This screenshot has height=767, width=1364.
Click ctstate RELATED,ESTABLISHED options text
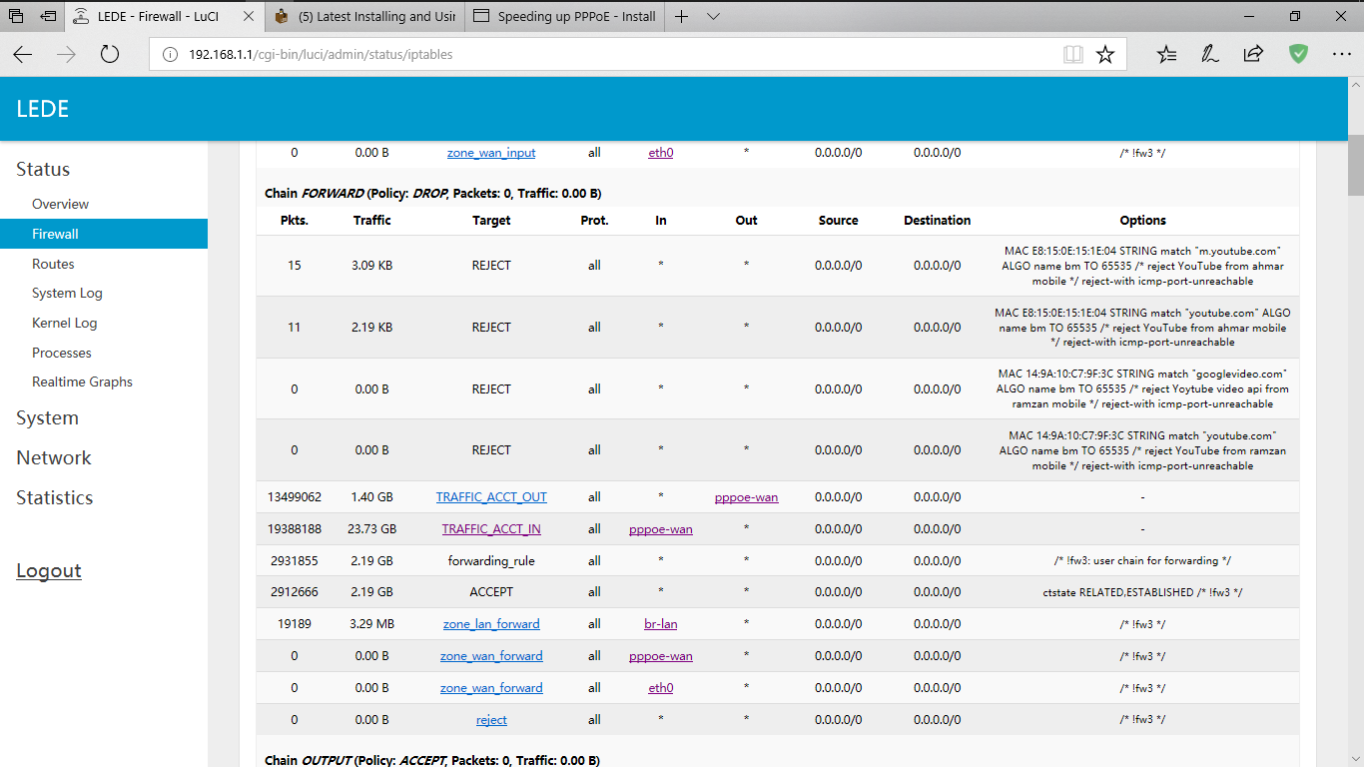(x=1142, y=591)
